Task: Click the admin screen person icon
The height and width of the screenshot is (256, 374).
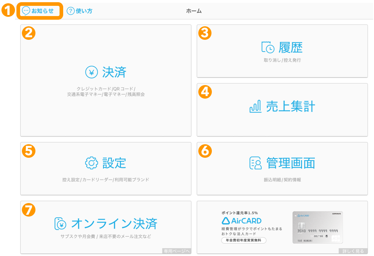Action: click(256, 163)
